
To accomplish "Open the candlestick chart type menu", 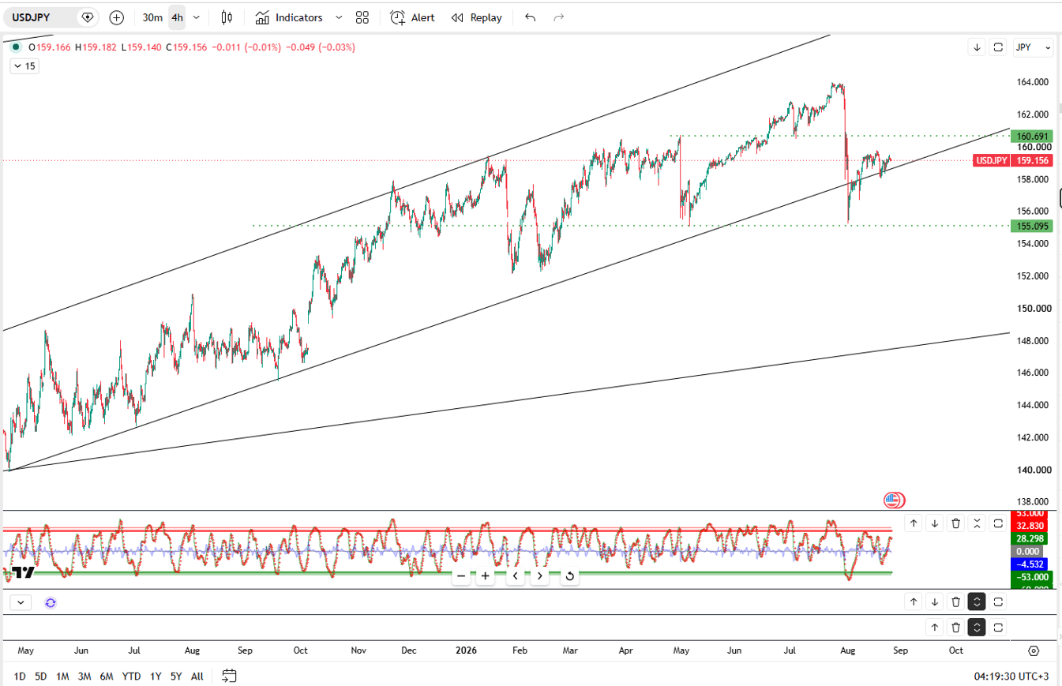I will click(x=227, y=17).
